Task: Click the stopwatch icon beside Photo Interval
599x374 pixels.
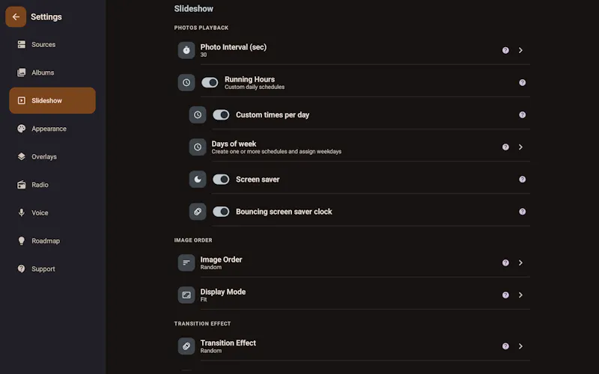Action: tap(186, 50)
